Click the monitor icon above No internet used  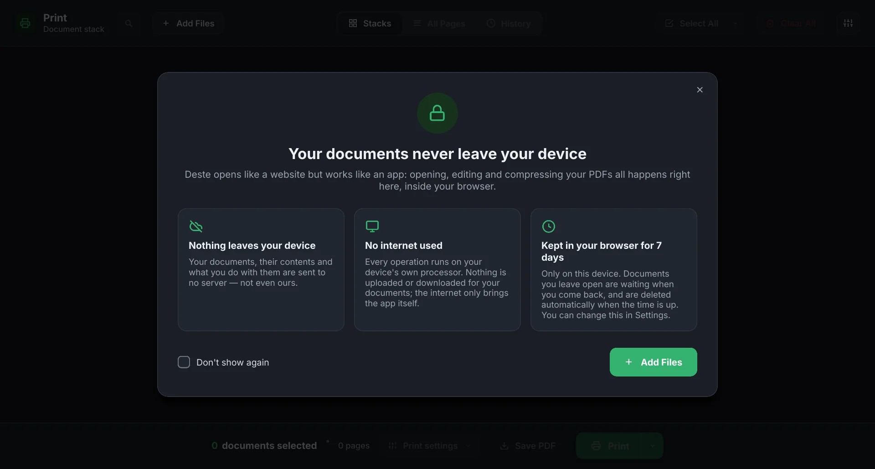[x=372, y=227]
